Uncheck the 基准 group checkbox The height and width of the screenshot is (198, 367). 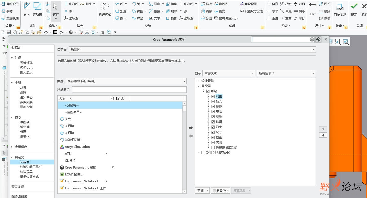tap(213, 112)
